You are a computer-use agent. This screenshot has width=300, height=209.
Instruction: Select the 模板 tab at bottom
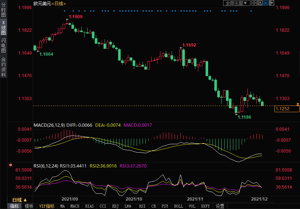[x=29, y=206]
